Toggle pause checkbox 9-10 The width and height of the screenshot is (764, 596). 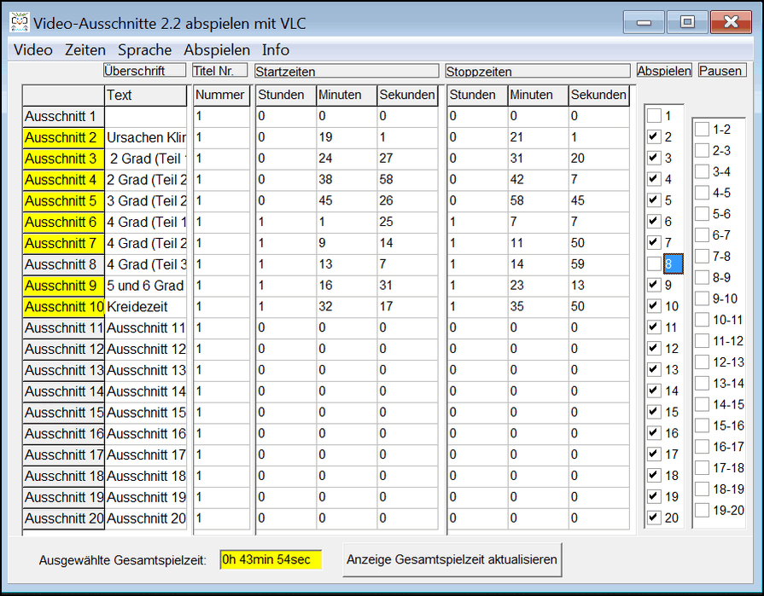[702, 298]
